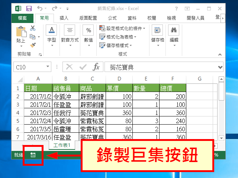The width and height of the screenshot is (238, 178).
Task: Click total price cell 240
Action: pyautogui.click(x=173, y=121)
